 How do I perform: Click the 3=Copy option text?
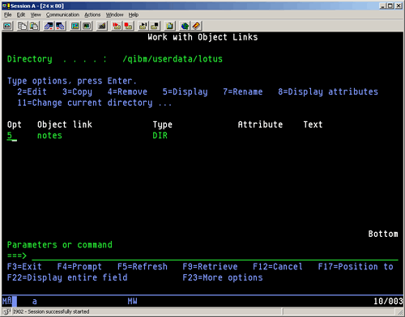77,91
